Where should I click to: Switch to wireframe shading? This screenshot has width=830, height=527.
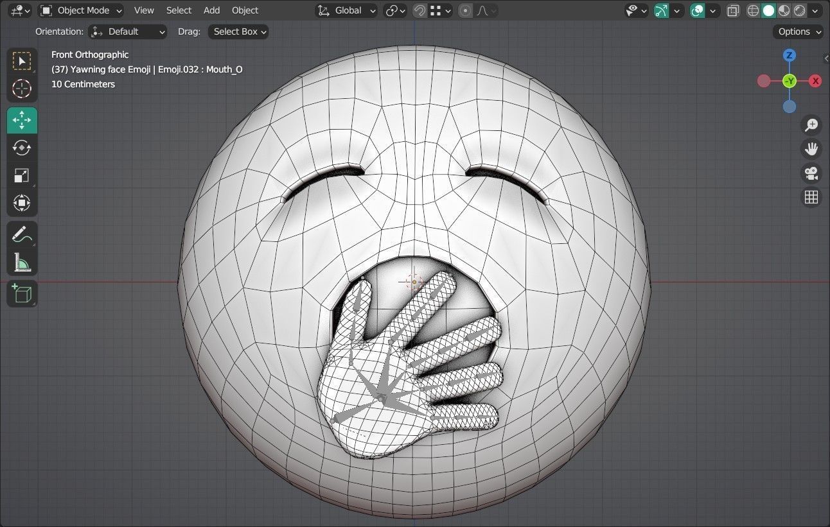pos(754,10)
